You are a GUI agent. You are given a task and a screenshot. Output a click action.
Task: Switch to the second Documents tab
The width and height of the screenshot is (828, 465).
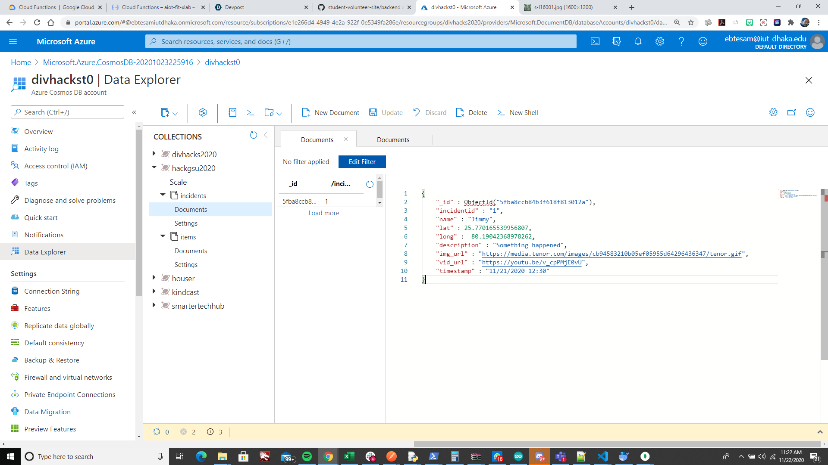(393, 140)
